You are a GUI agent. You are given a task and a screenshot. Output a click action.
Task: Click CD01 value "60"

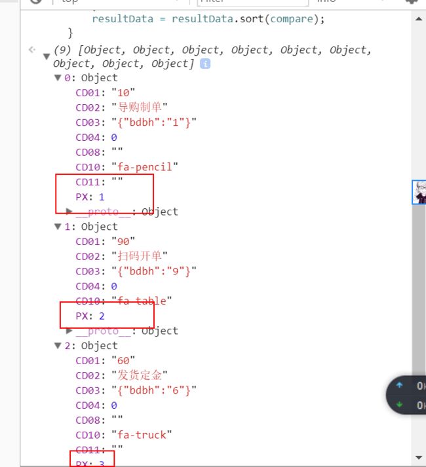coord(123,361)
